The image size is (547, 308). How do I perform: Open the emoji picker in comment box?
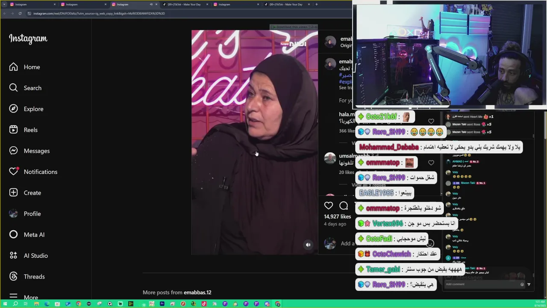(430, 243)
